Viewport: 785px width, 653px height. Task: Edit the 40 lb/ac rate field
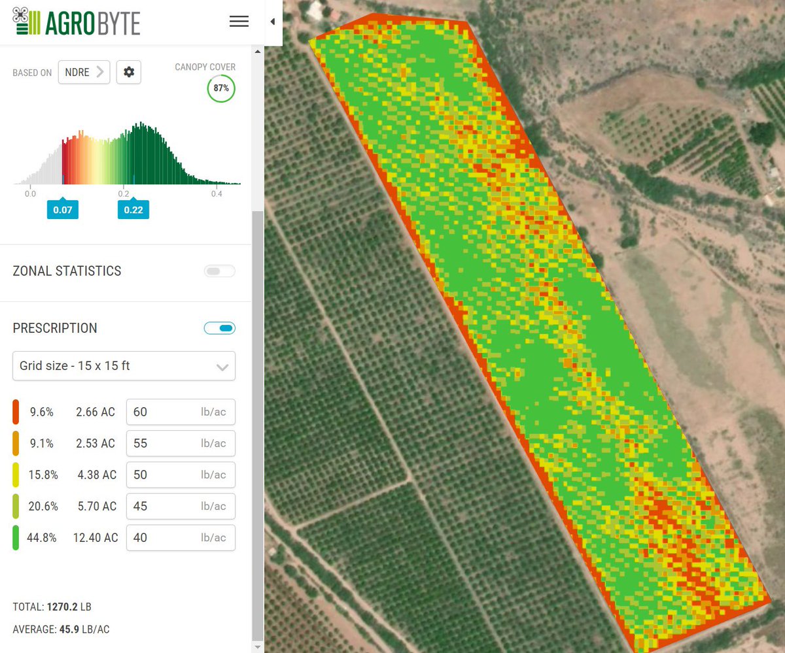coord(181,537)
